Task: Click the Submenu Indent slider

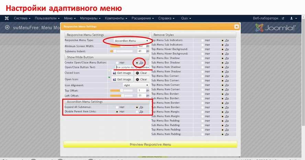Action: click(121, 51)
